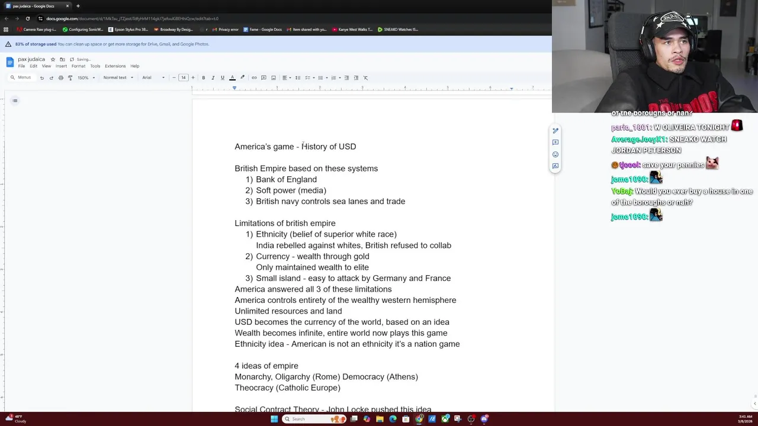Toggle bold formatting
758x426 pixels.
203,78
